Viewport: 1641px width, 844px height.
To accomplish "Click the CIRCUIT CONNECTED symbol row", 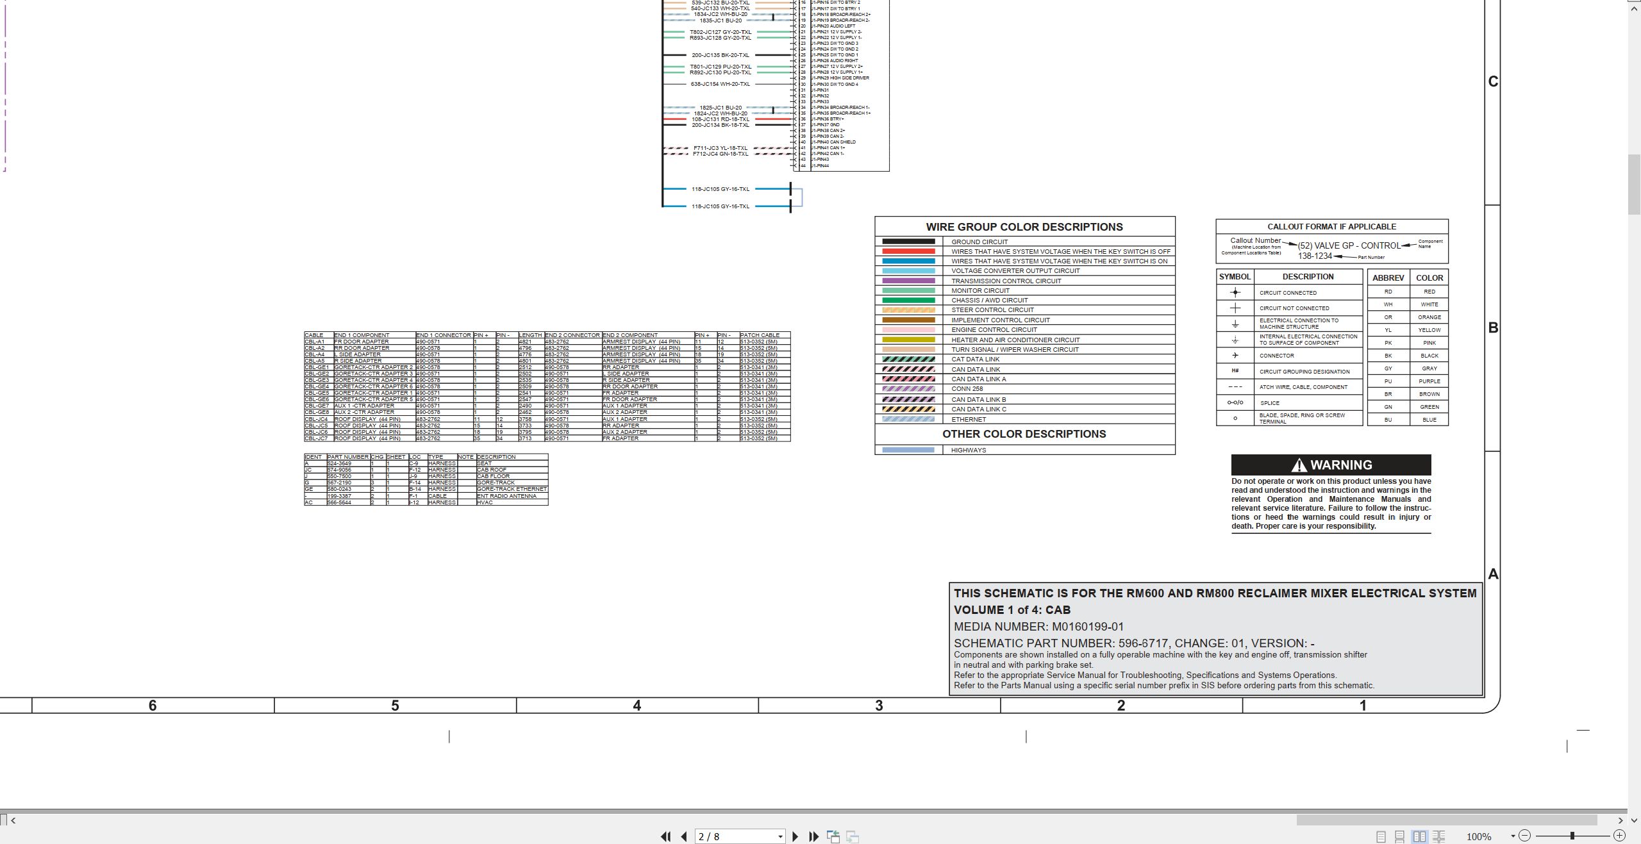I will (1289, 292).
